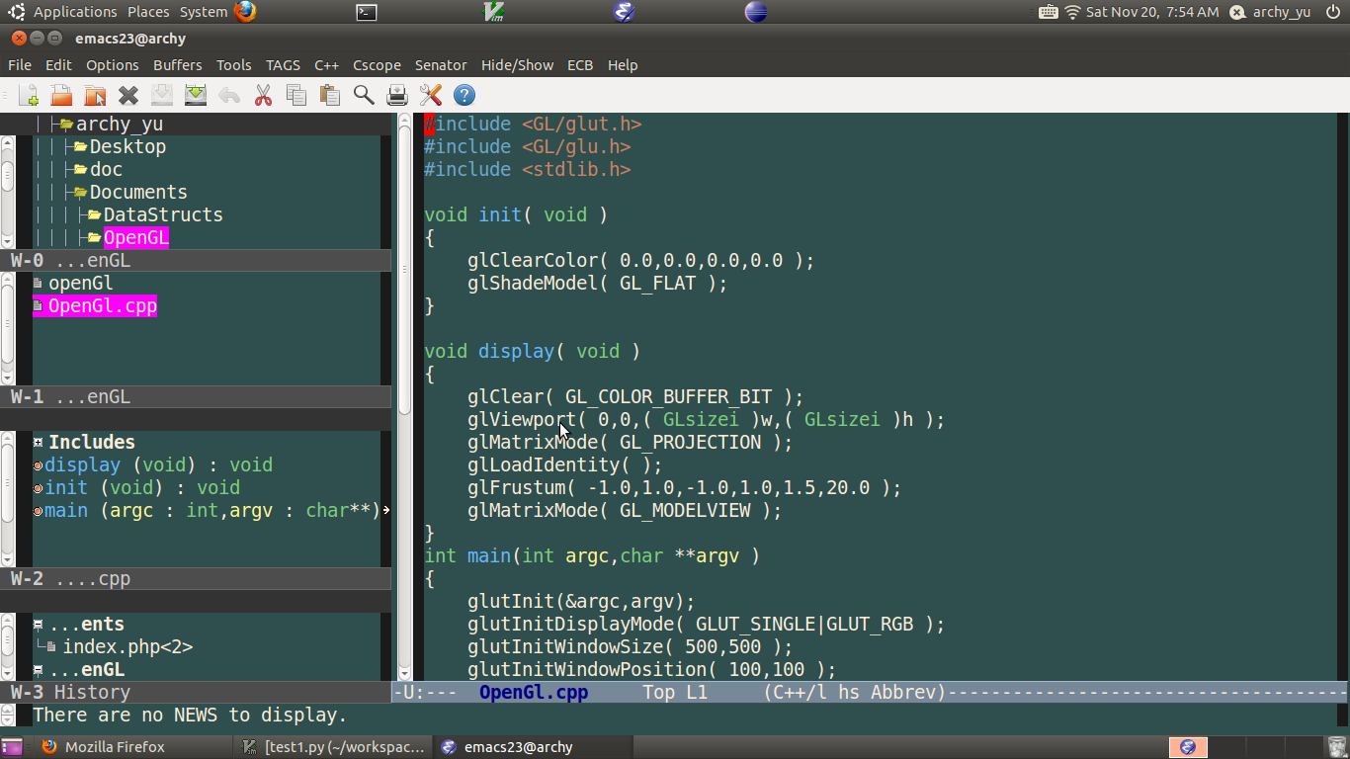Select the Documents folder in tree

[x=138, y=192]
